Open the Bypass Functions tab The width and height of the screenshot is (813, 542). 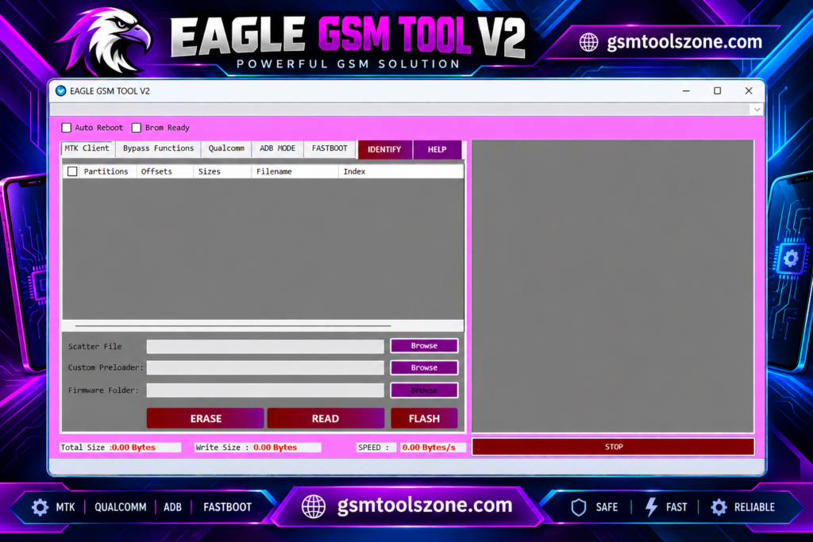158,148
